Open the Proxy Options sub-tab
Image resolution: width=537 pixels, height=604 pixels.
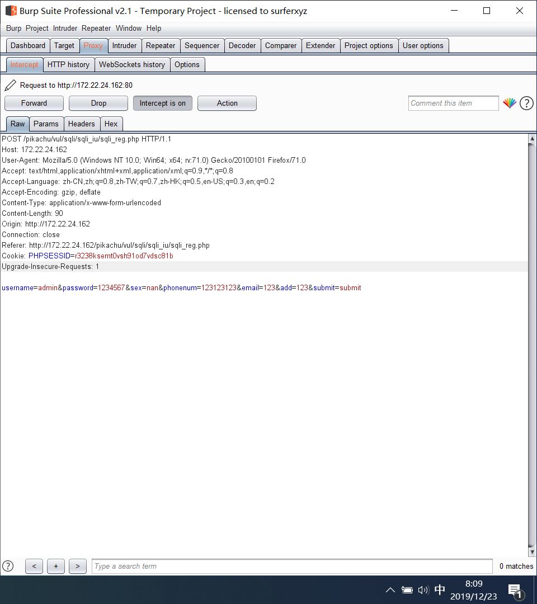(x=187, y=65)
